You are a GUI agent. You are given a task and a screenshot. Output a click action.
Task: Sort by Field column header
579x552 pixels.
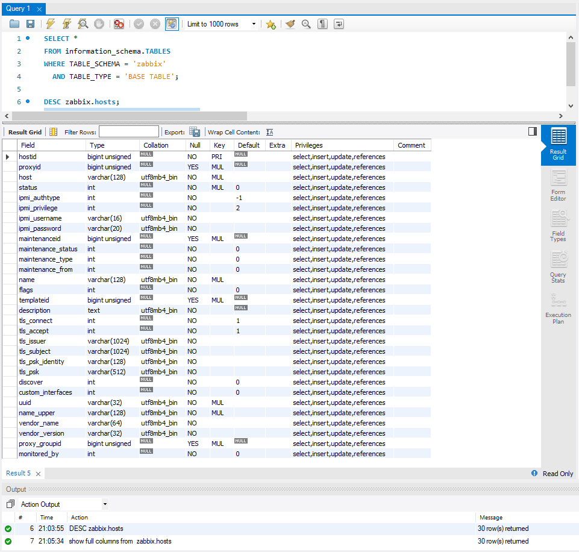click(51, 145)
